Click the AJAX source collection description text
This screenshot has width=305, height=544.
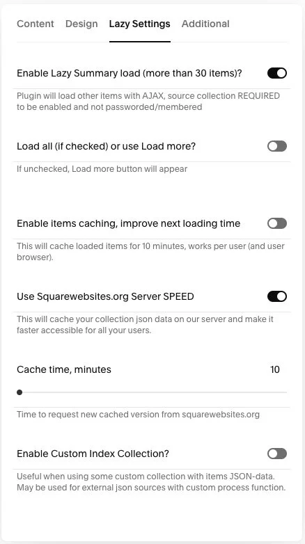148,101
